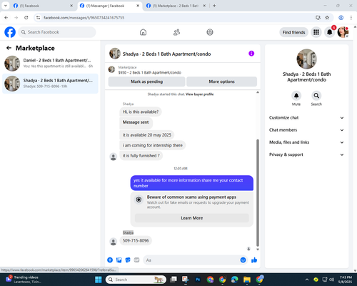Click the browser address bar
This screenshot has width=357, height=286.
177,18
